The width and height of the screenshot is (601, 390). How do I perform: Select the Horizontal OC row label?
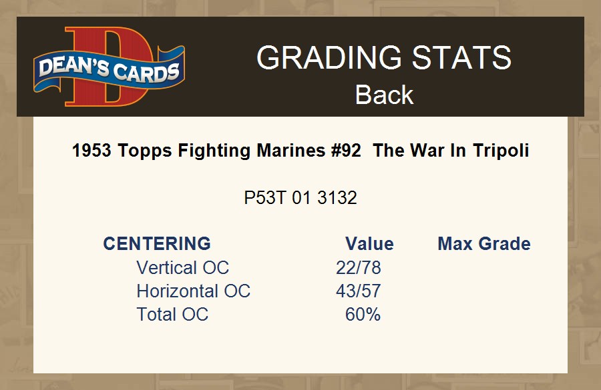[x=193, y=291]
